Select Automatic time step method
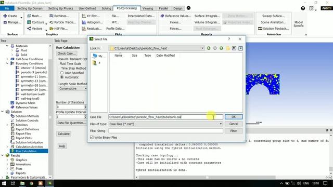The height and width of the screenshot is (187, 333). coord(62,77)
